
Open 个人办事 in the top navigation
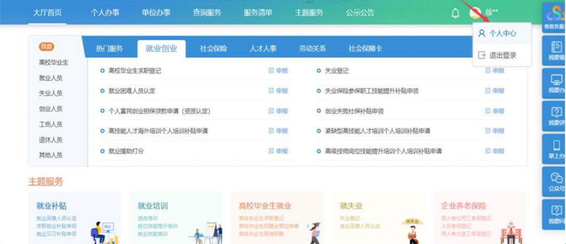pyautogui.click(x=105, y=12)
